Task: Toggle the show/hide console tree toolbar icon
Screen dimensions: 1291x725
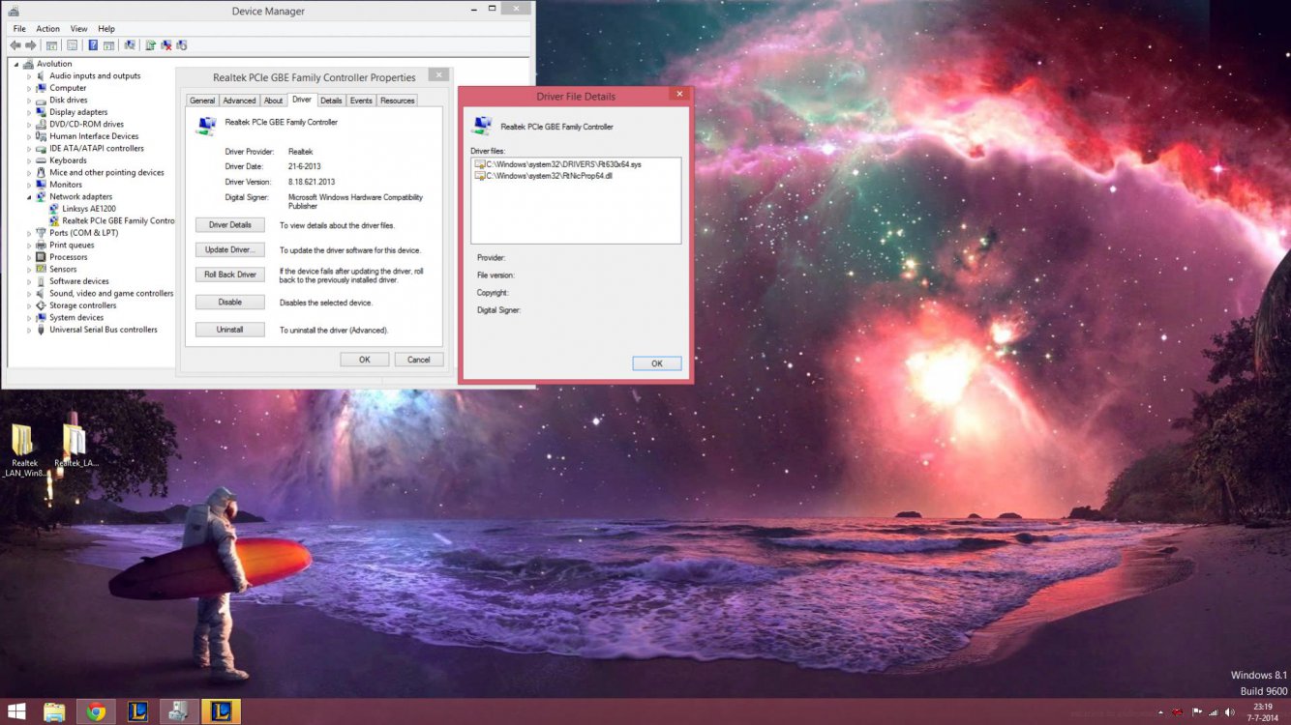Action: pyautogui.click(x=51, y=45)
